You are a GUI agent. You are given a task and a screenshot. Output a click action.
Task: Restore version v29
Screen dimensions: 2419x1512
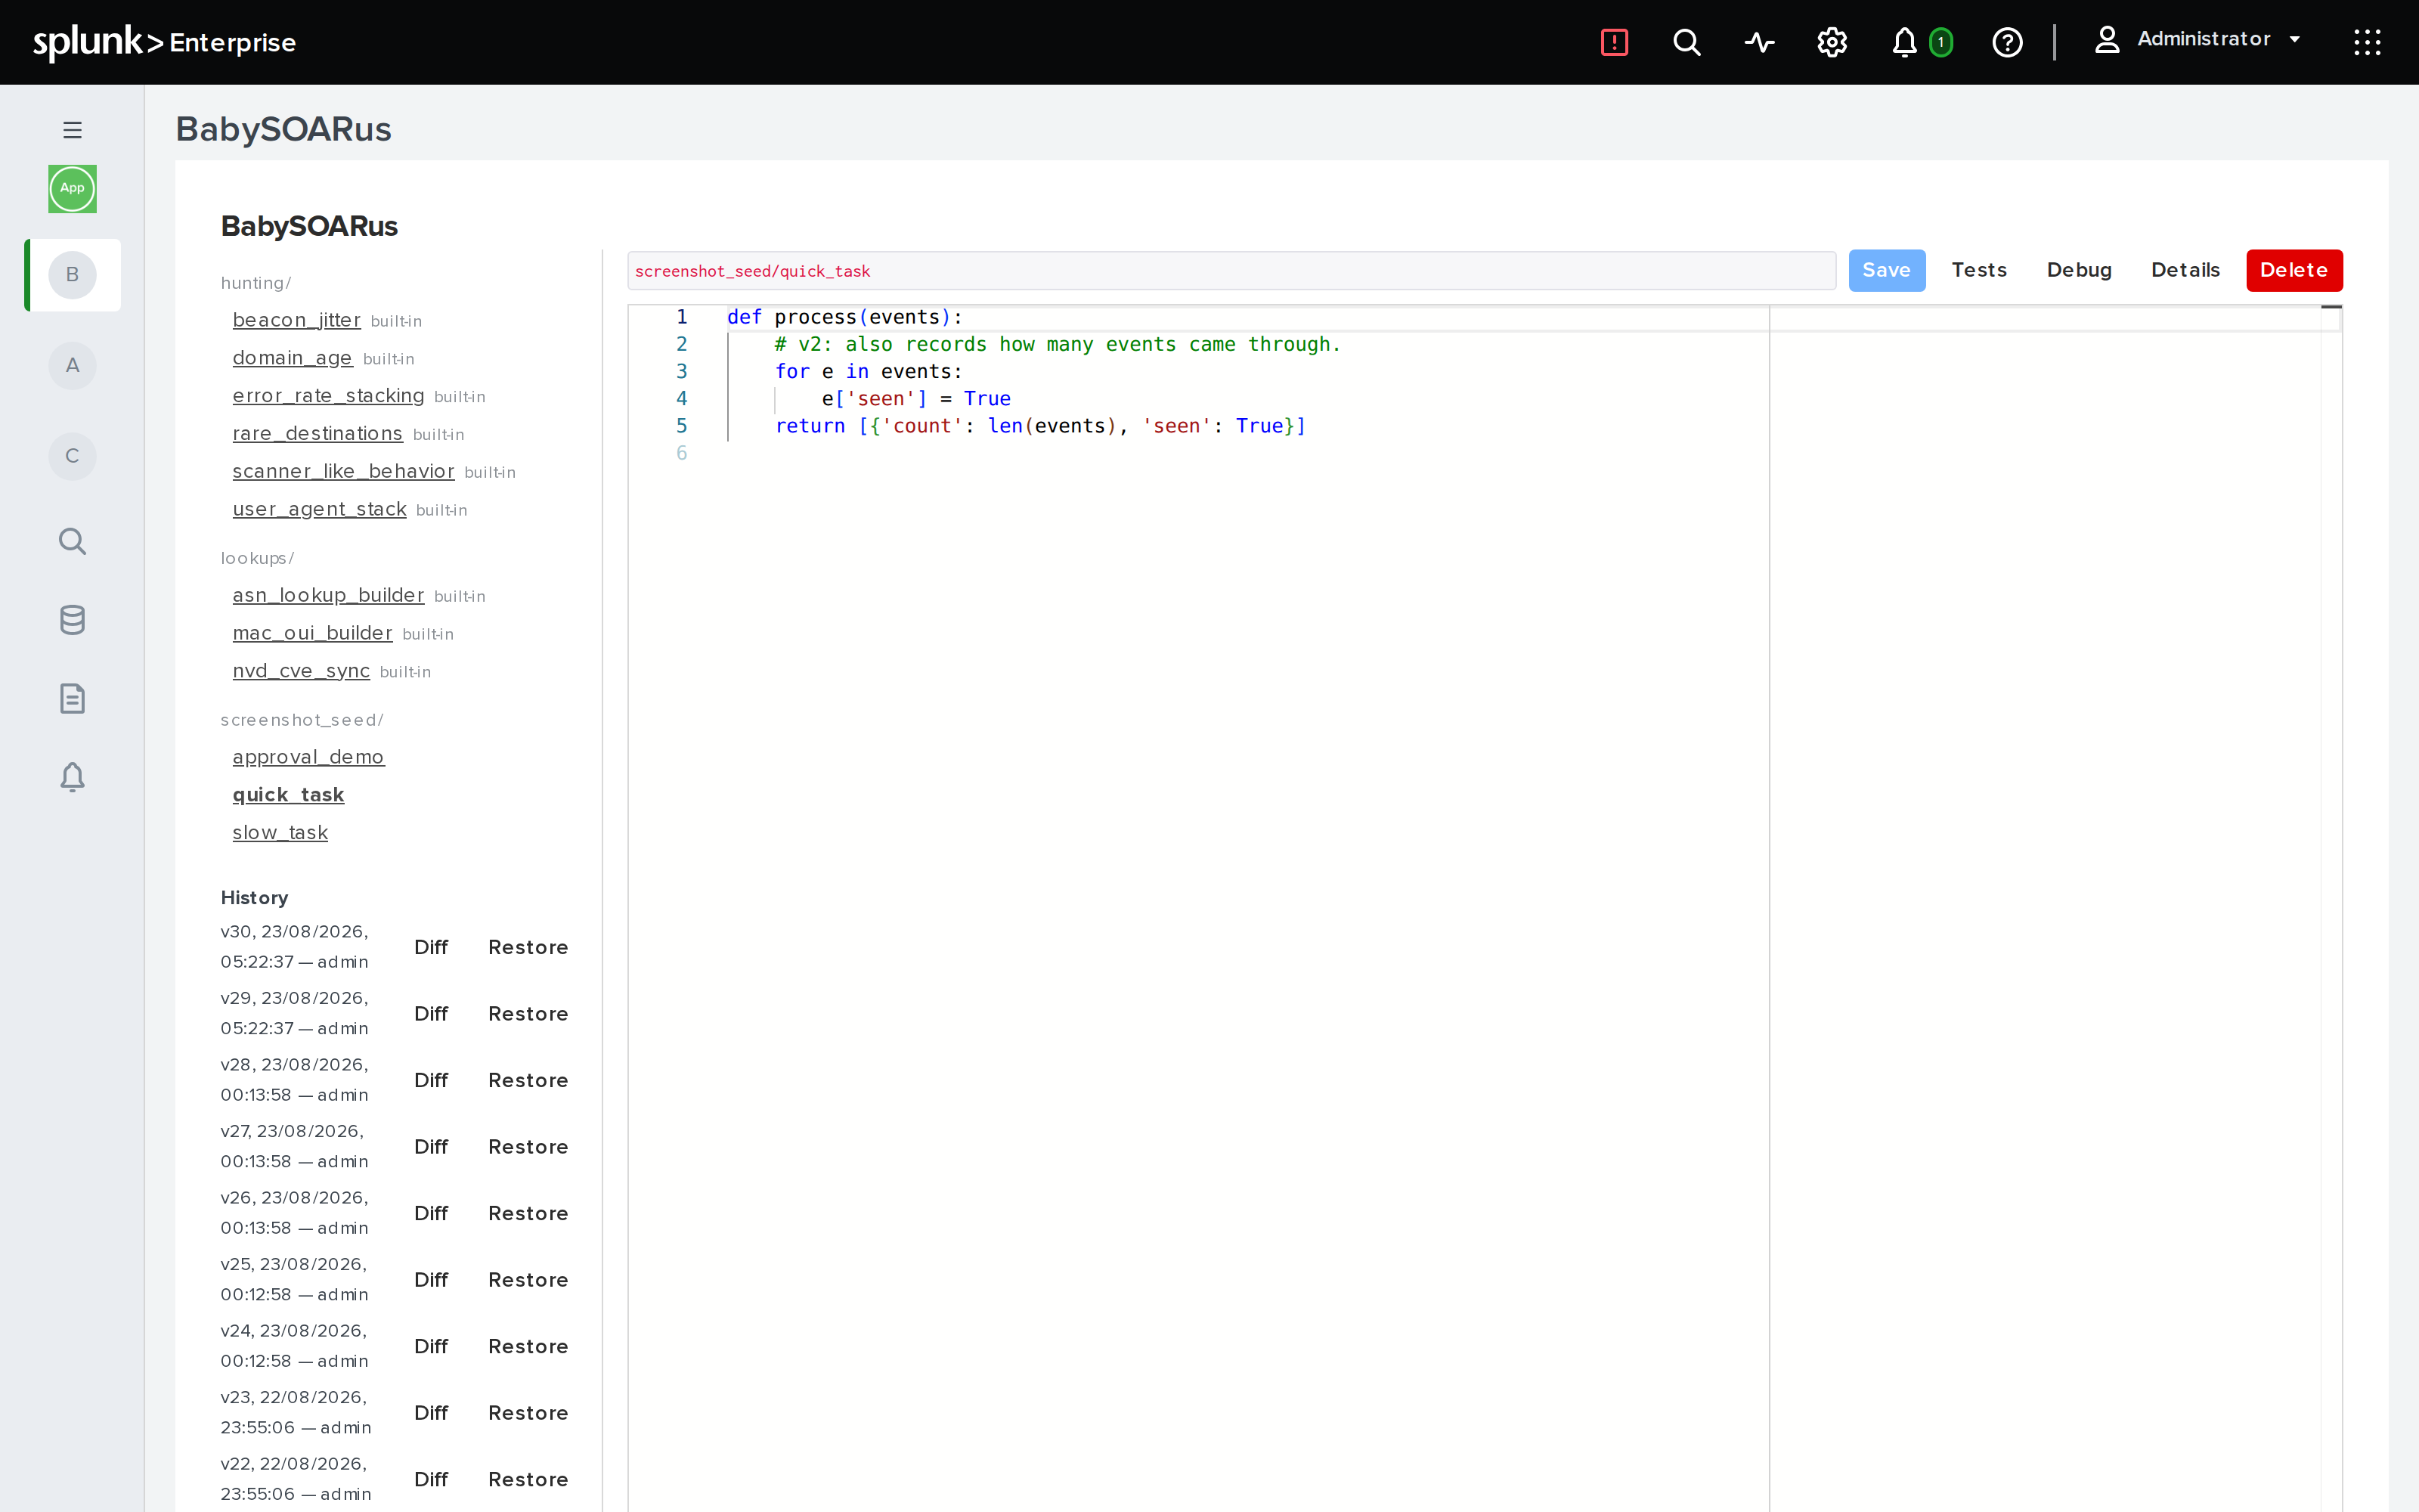coord(528,1014)
